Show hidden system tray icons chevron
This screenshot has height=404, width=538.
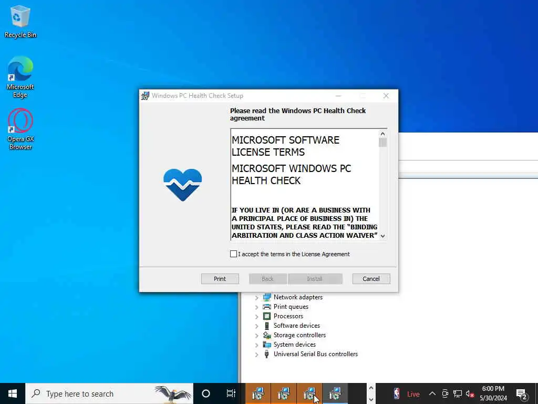tap(432, 394)
